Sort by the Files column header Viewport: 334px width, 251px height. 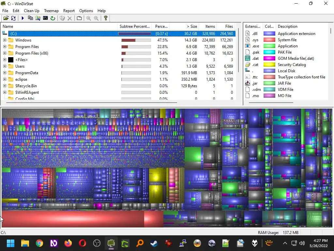pyautogui.click(x=226, y=26)
